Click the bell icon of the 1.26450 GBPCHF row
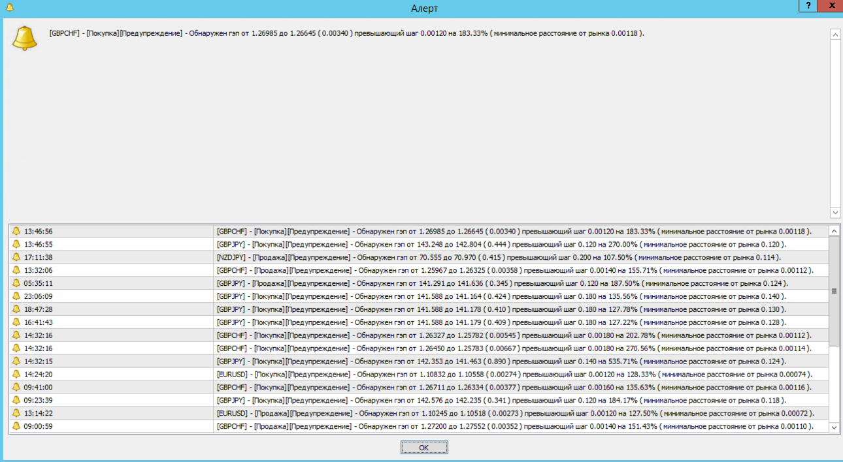Viewport: 843px width, 462px height. [16, 348]
